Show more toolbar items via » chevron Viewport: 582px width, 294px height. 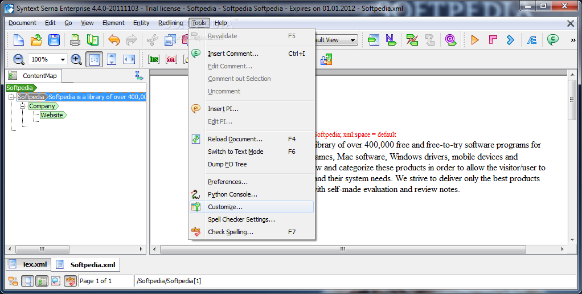tap(573, 40)
